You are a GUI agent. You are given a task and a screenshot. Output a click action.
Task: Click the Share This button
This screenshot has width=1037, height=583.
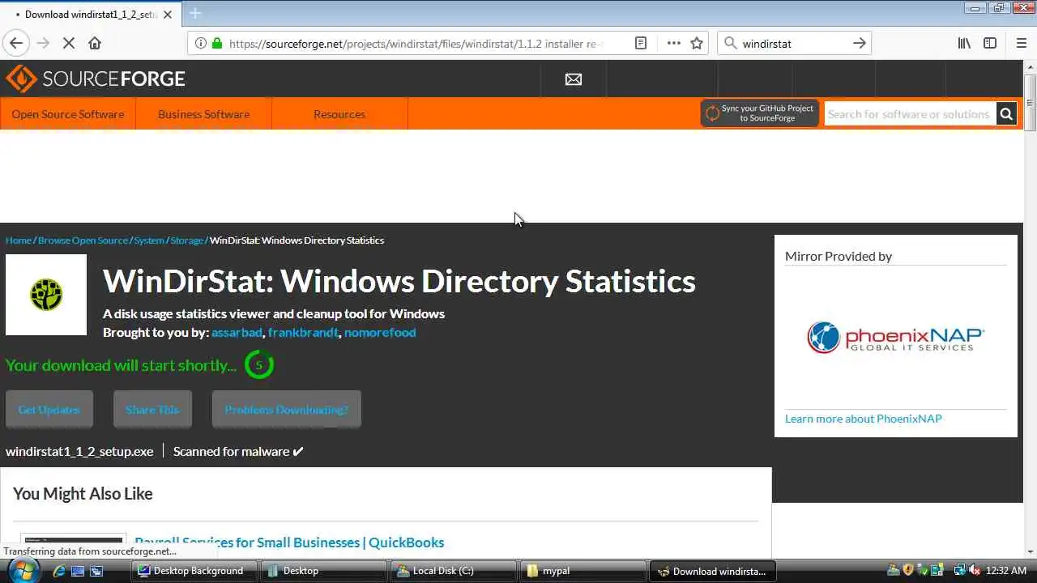point(152,410)
